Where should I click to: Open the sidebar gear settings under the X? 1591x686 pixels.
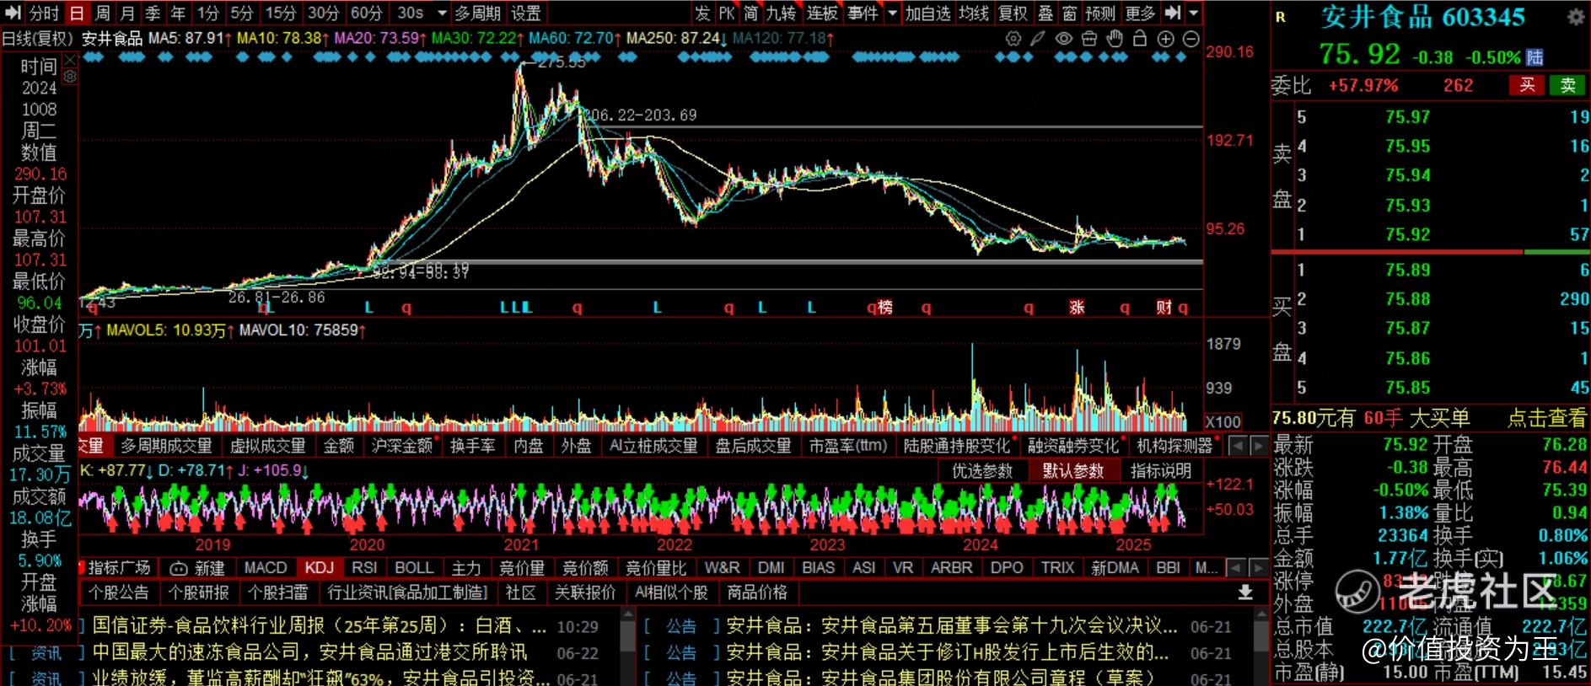coord(70,76)
